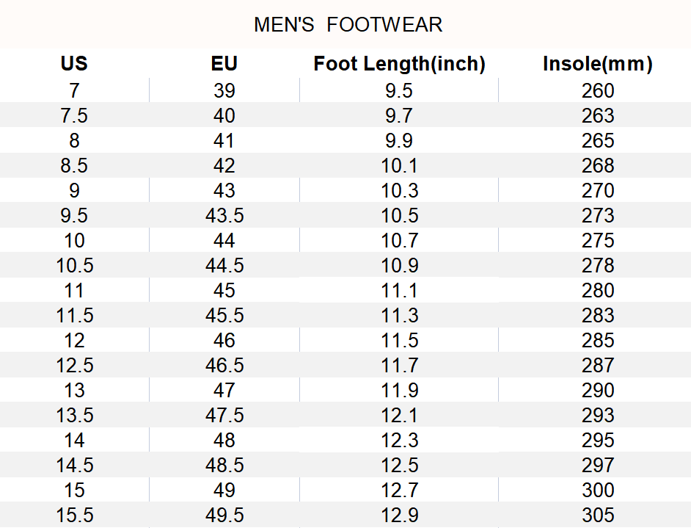
Task: Select US size 8.5 cell
Action: coord(74,166)
